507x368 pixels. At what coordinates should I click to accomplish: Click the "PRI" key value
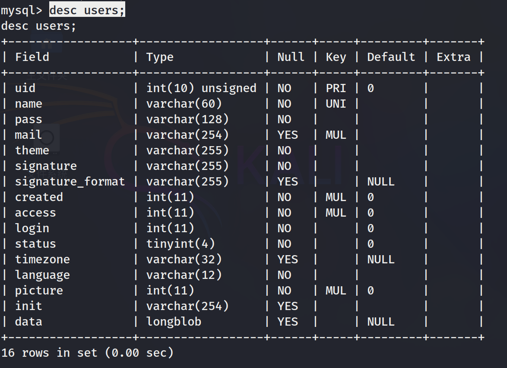coord(336,88)
